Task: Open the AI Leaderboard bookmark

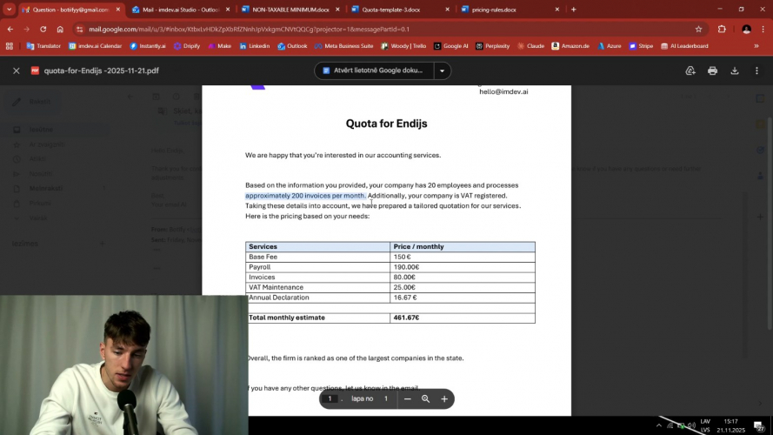Action: coord(684,46)
